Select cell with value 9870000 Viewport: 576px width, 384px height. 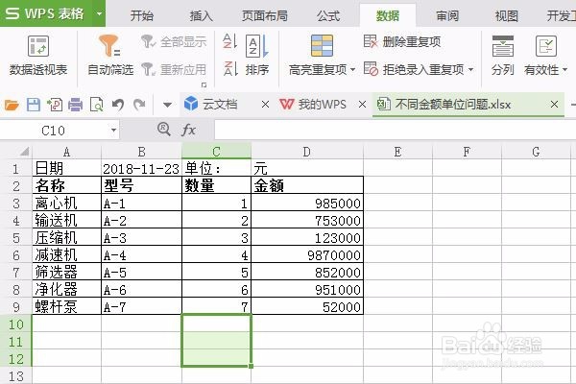(307, 254)
